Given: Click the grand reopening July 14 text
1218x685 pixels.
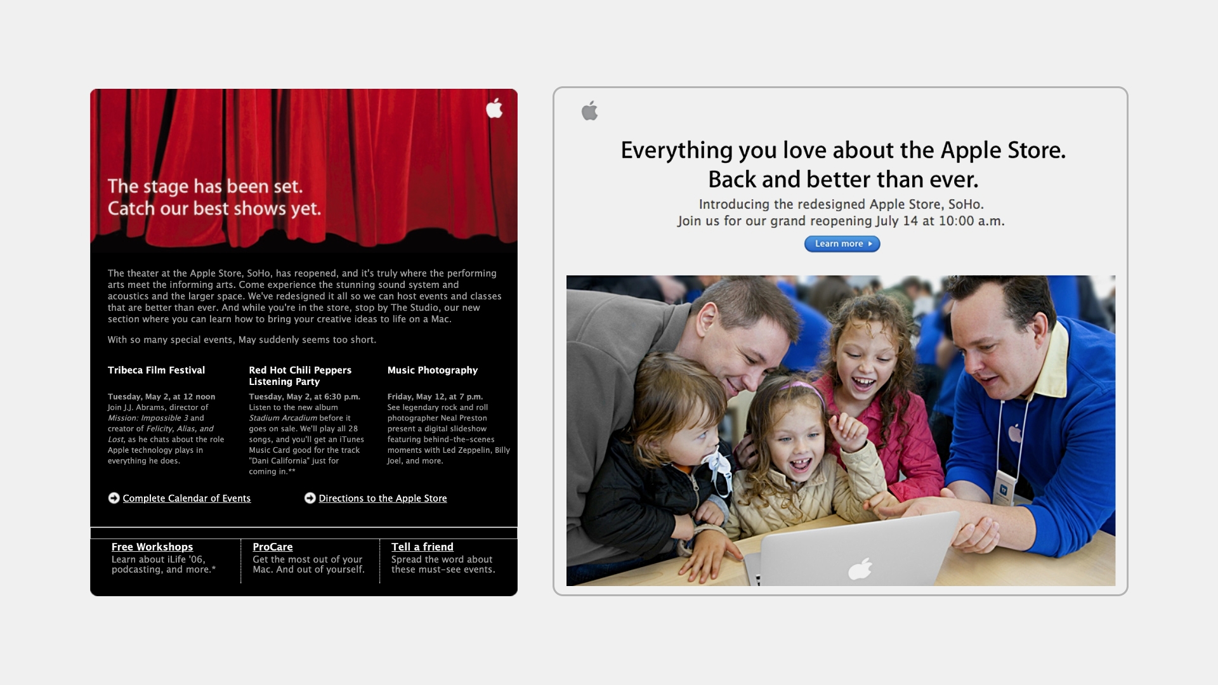Looking at the screenshot, I should click(x=841, y=221).
